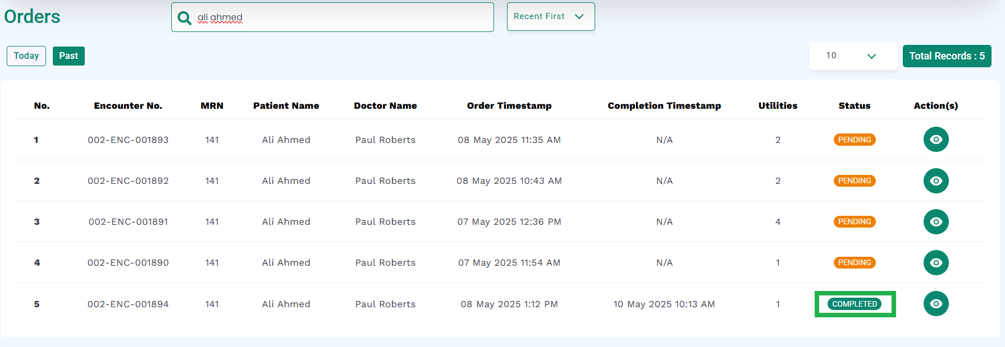Click the Patient Name column header
The height and width of the screenshot is (347, 1005).
[x=286, y=105]
